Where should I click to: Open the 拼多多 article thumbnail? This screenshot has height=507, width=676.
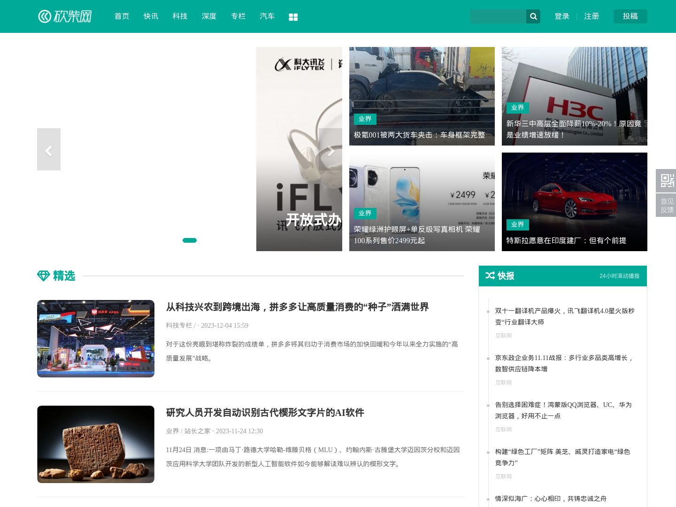coord(96,338)
